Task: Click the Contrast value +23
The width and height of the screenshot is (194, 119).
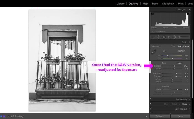Action: point(187,69)
